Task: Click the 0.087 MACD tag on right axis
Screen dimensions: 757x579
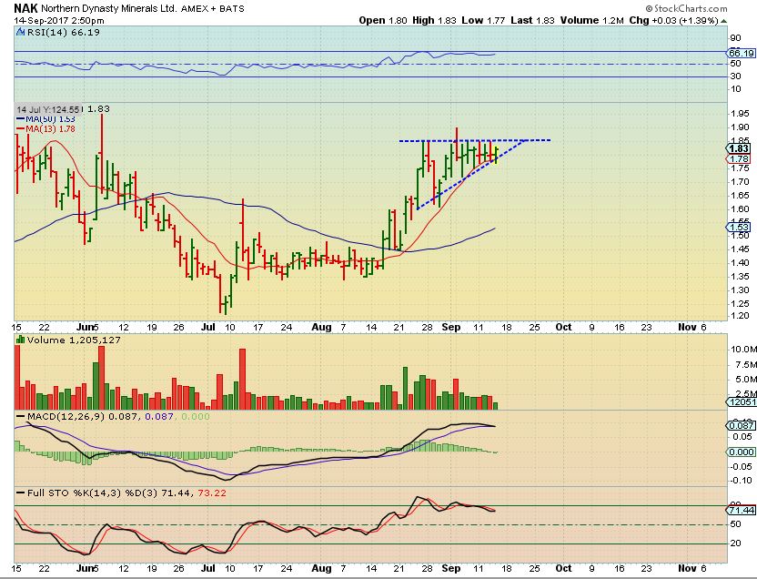Action: (742, 425)
